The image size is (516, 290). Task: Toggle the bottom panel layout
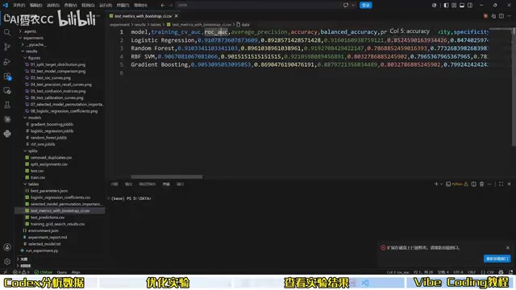462,6
